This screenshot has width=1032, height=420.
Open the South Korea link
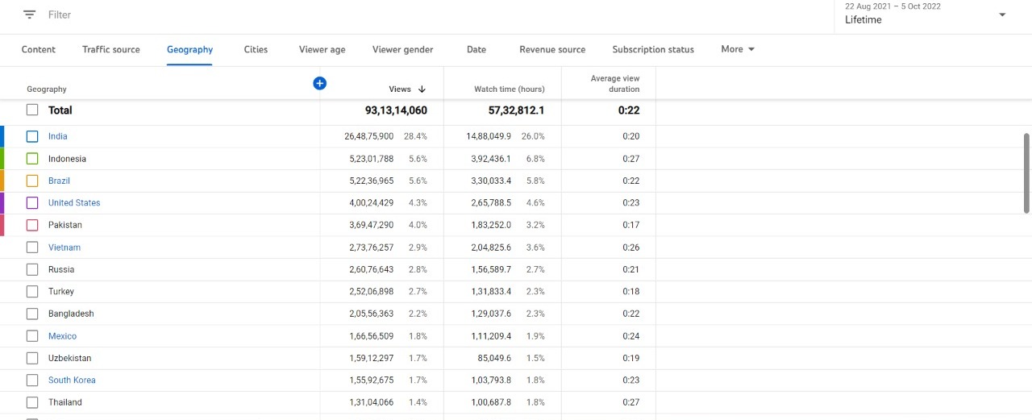point(72,380)
